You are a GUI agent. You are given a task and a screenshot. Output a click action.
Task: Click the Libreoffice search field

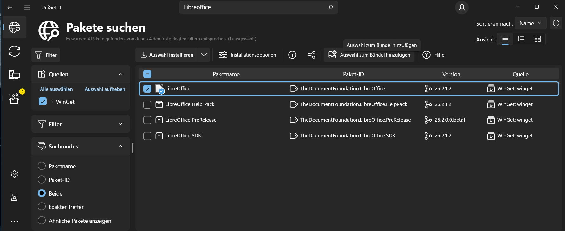point(254,7)
